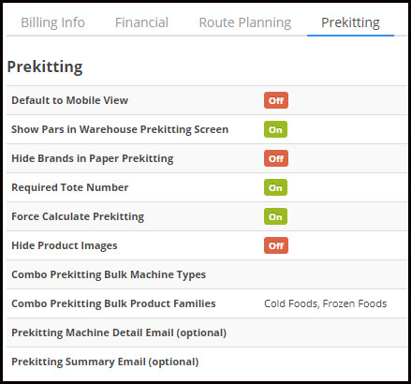Select the Combo Prekitting Bulk Machine Types row
The image size is (411, 384).
pos(207,274)
